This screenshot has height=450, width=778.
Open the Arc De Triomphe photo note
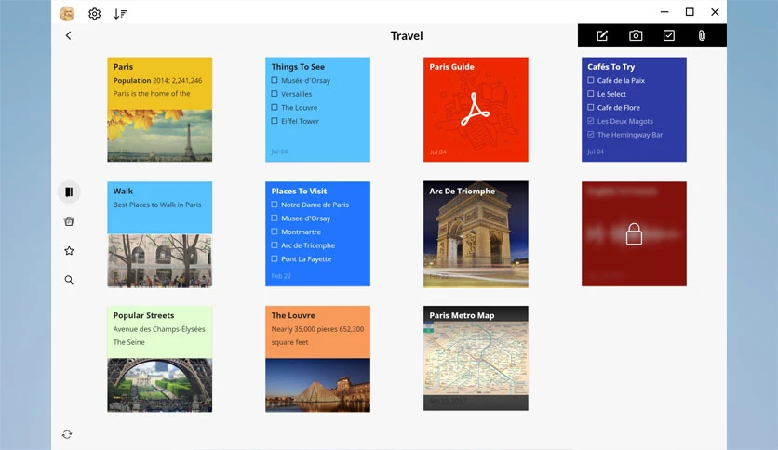(476, 234)
